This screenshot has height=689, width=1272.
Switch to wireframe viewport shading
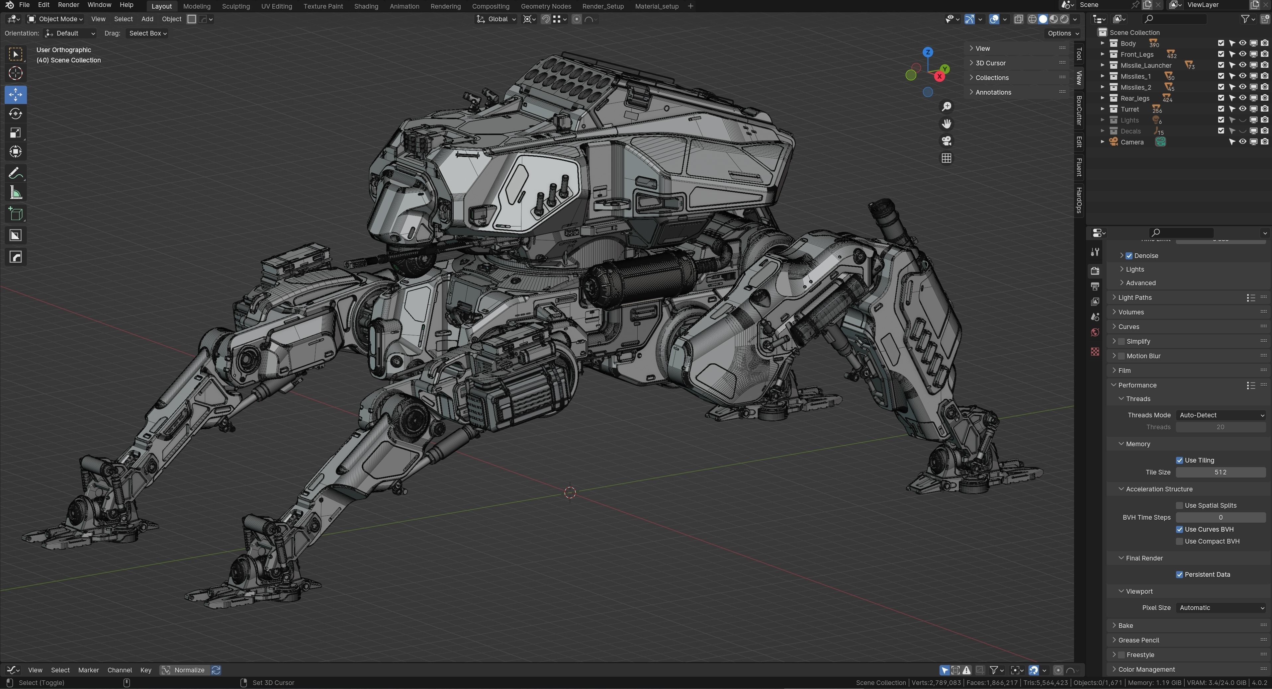[1032, 19]
